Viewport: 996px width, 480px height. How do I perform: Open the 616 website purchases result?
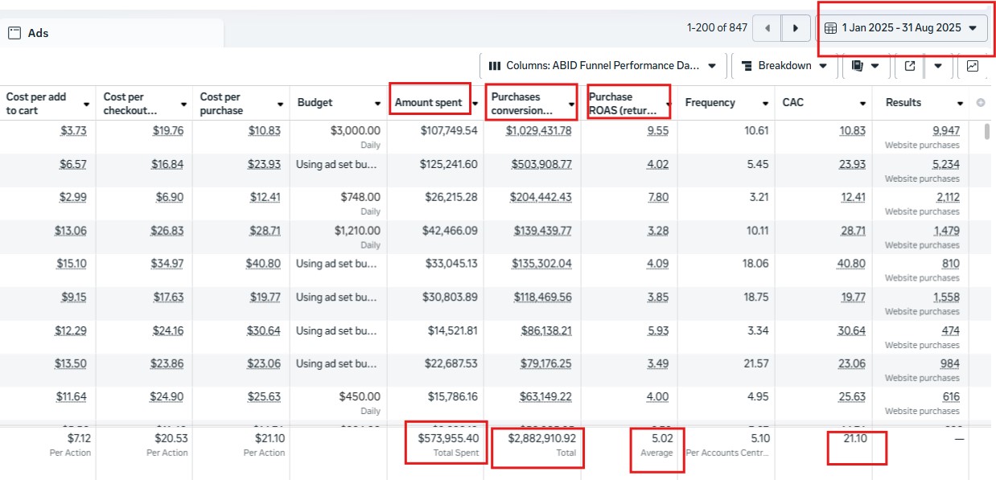[x=951, y=396]
